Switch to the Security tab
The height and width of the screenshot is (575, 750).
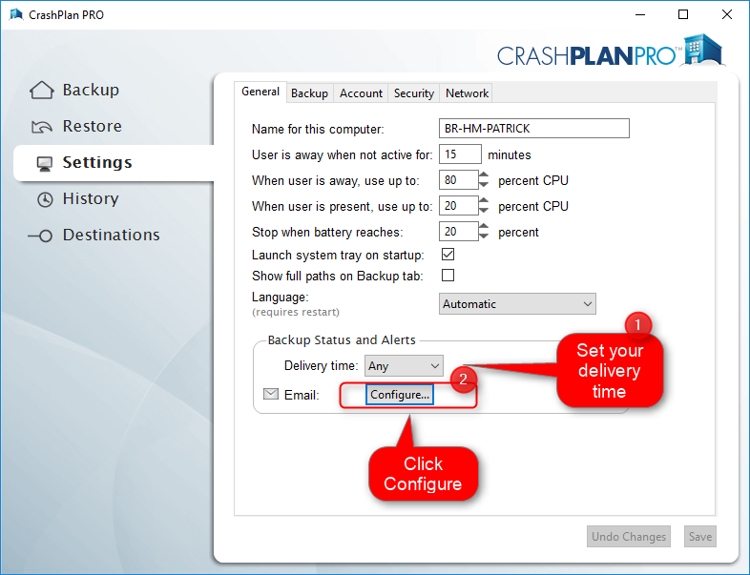[414, 92]
